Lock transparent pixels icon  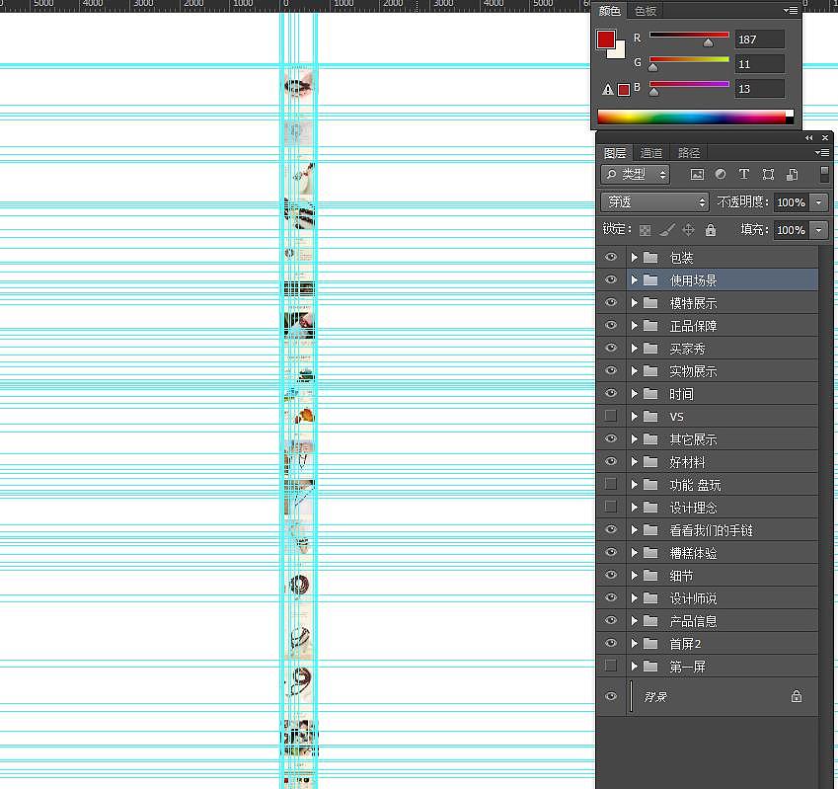point(646,230)
